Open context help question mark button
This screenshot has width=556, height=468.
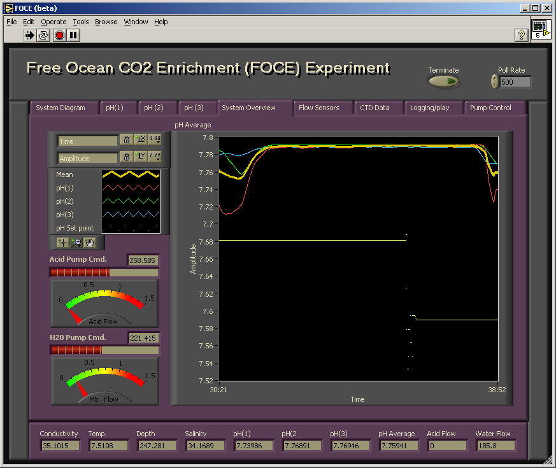521,35
